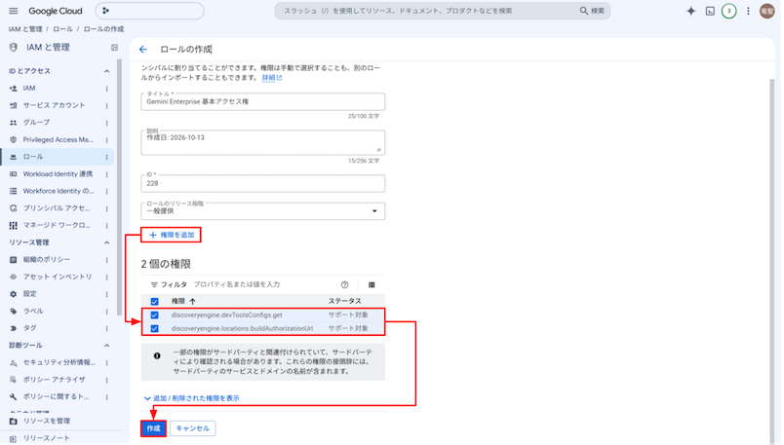Click the 権限を追加 button

point(171,235)
